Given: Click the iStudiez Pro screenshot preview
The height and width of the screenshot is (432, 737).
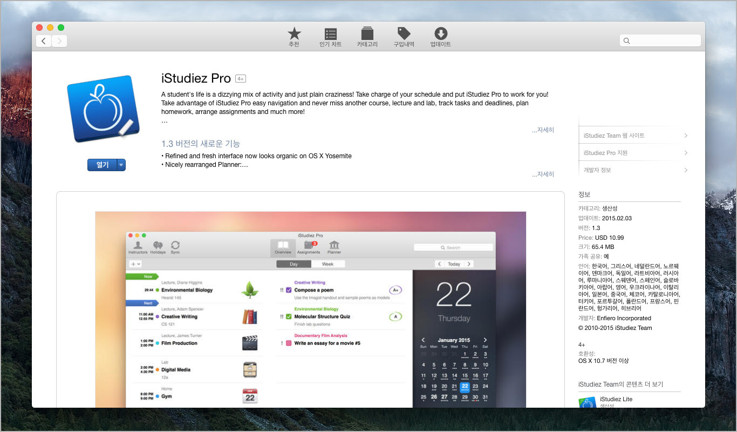Looking at the screenshot, I should pos(311,309).
